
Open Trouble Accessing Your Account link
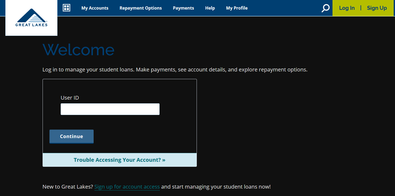[x=119, y=160]
